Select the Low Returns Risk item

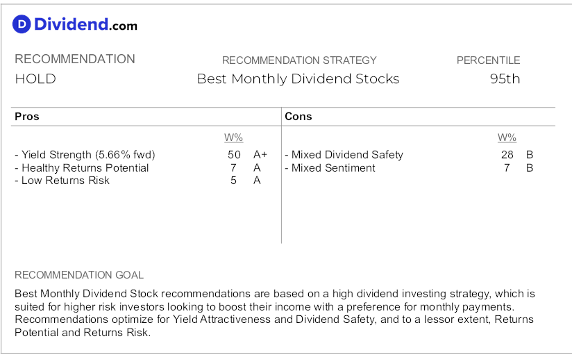[x=62, y=181]
